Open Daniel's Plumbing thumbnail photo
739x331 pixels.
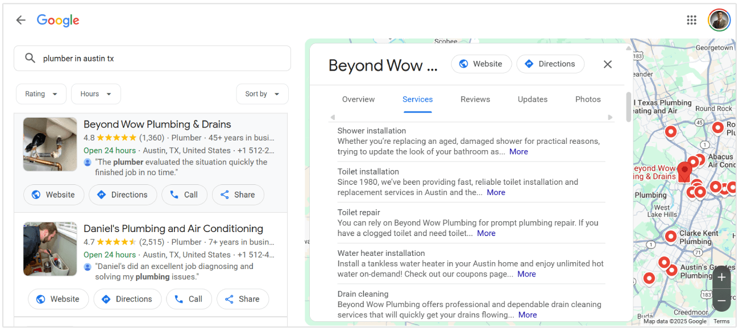coord(50,249)
